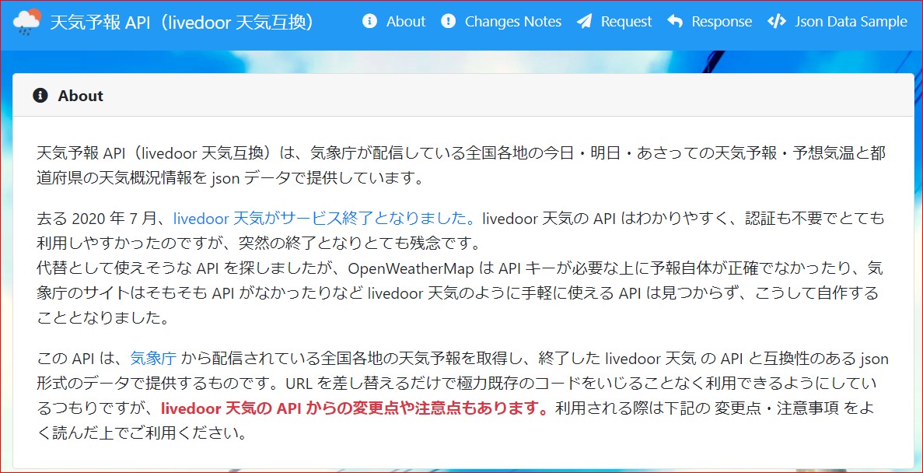Click the info icon beside About in navbar
The height and width of the screenshot is (473, 923).
point(369,22)
